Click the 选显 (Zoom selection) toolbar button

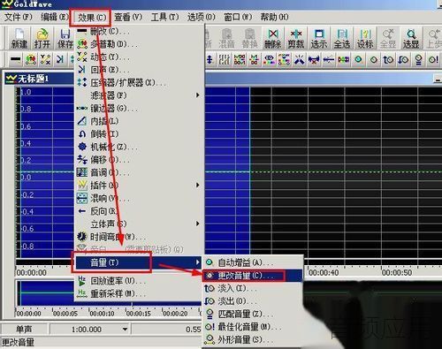(x=411, y=39)
